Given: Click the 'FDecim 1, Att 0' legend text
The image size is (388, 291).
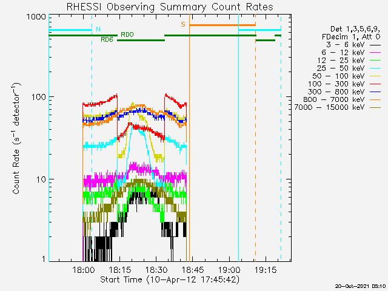Looking at the screenshot, I should point(351,37).
